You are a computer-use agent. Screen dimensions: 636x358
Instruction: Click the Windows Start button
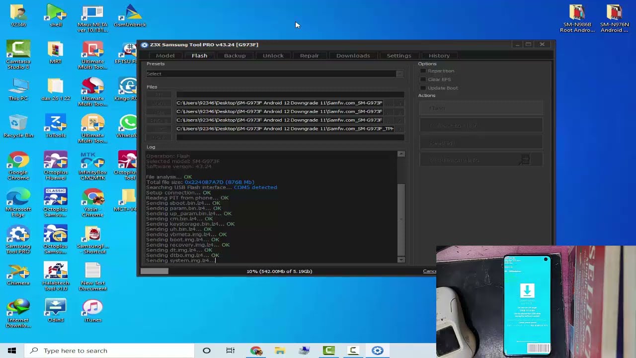pos(12,351)
